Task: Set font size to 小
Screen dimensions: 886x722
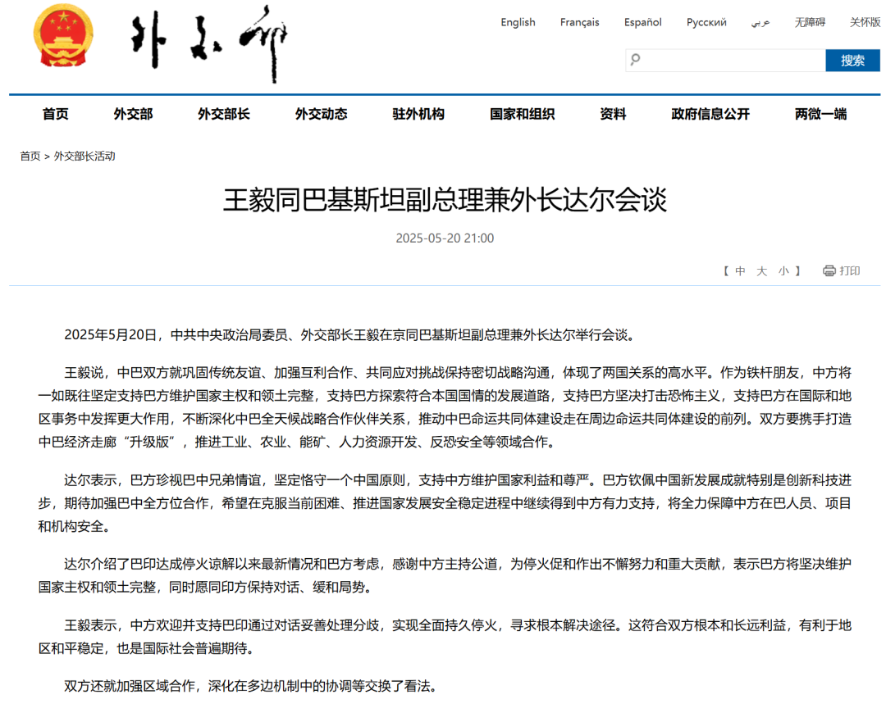Action: [x=783, y=270]
